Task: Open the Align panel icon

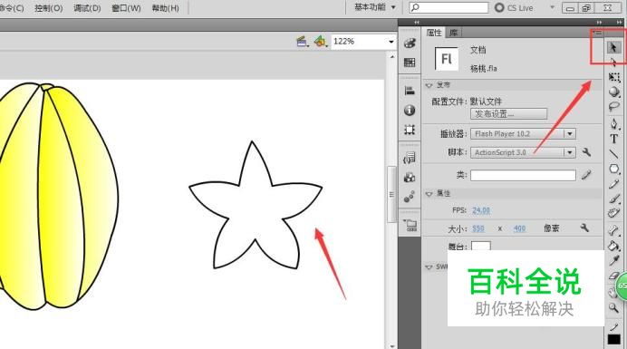Action: tap(409, 91)
